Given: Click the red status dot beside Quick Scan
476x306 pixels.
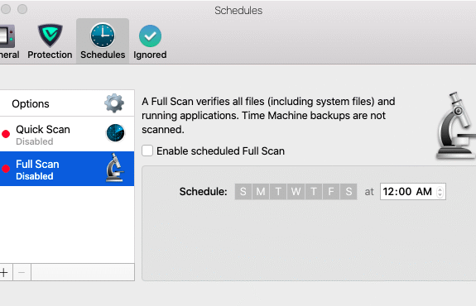Looking at the screenshot, I should (6, 134).
